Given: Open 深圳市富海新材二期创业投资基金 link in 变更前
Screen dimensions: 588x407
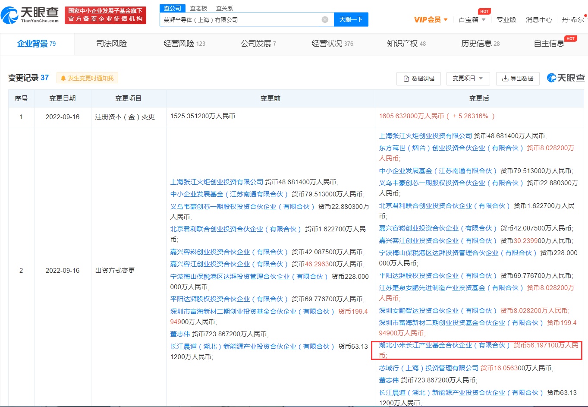Looking at the screenshot, I should coord(252,311).
